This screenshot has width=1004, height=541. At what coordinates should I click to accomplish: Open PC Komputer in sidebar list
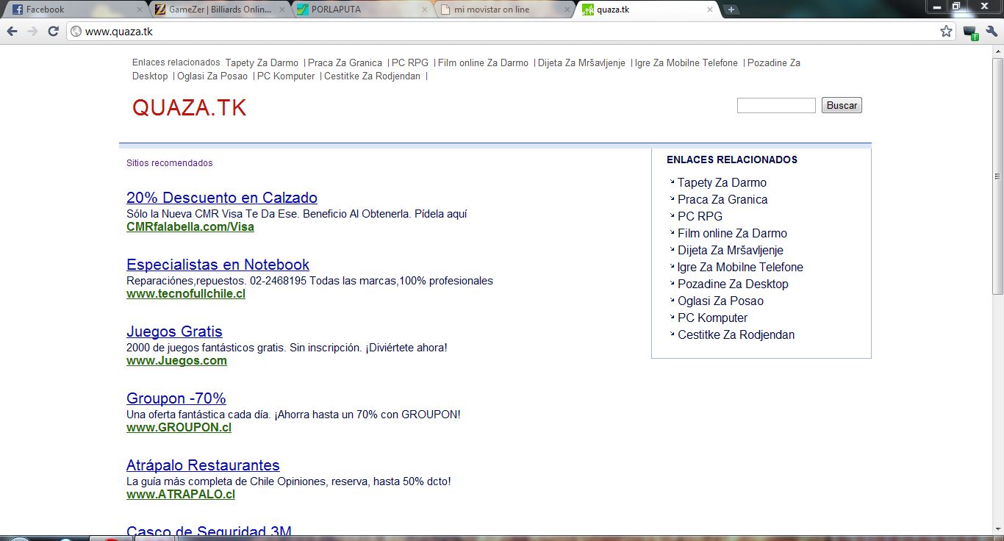click(x=712, y=318)
